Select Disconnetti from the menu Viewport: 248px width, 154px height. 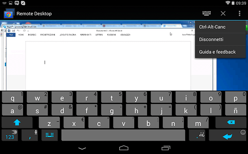(x=220, y=39)
